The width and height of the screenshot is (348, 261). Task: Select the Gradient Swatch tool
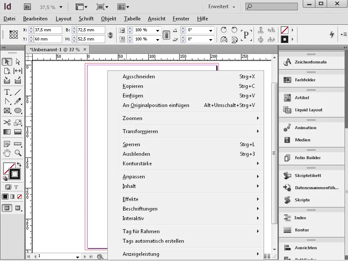[7, 132]
